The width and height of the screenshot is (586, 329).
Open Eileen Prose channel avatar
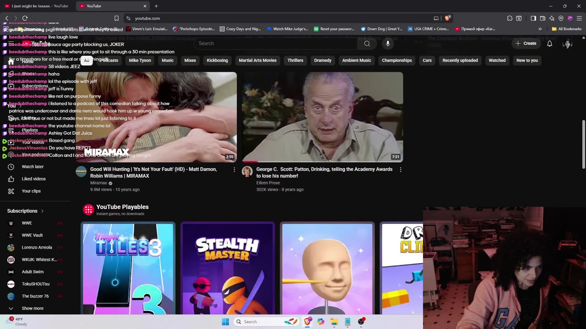pos(247,171)
